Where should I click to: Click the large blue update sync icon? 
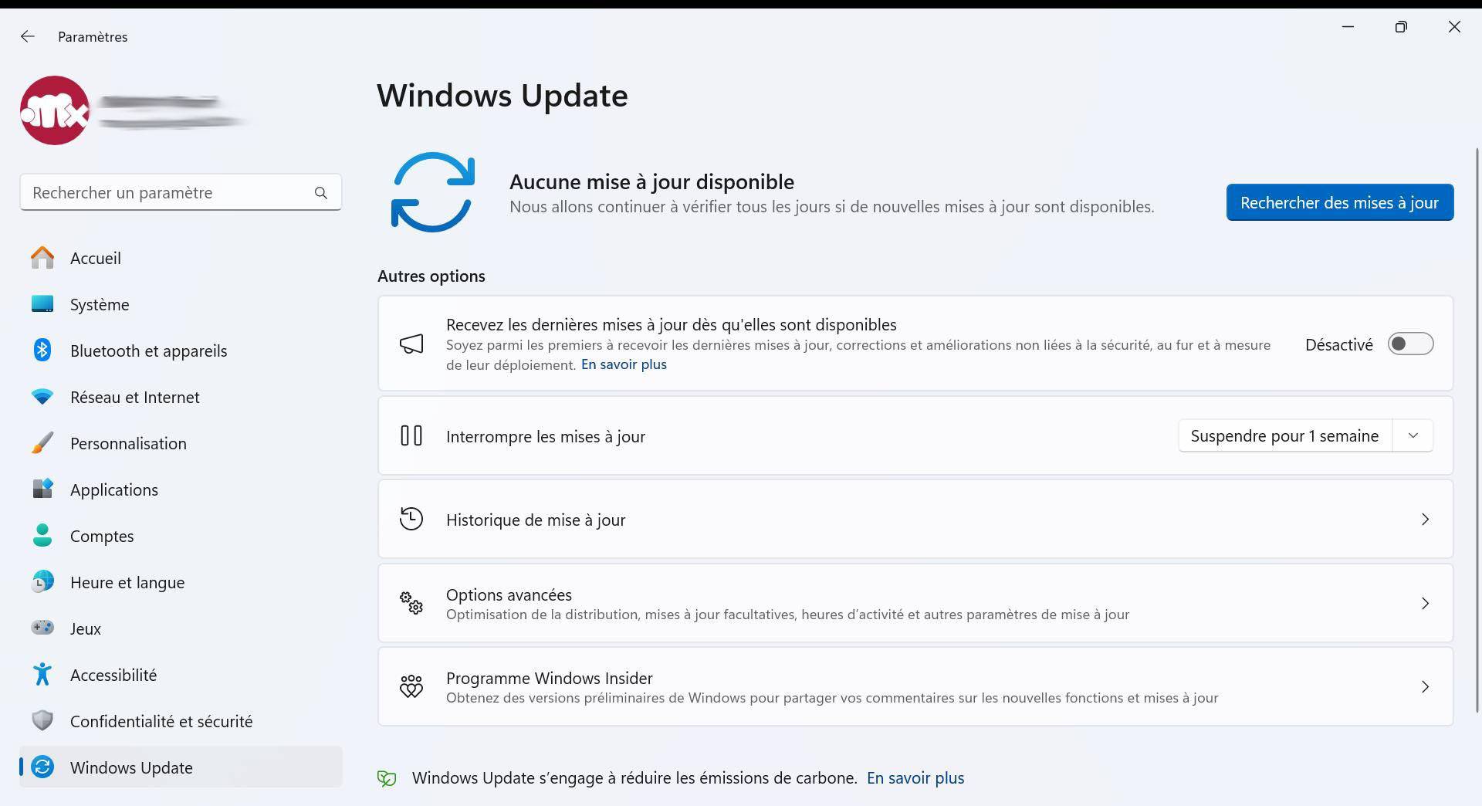[432, 192]
